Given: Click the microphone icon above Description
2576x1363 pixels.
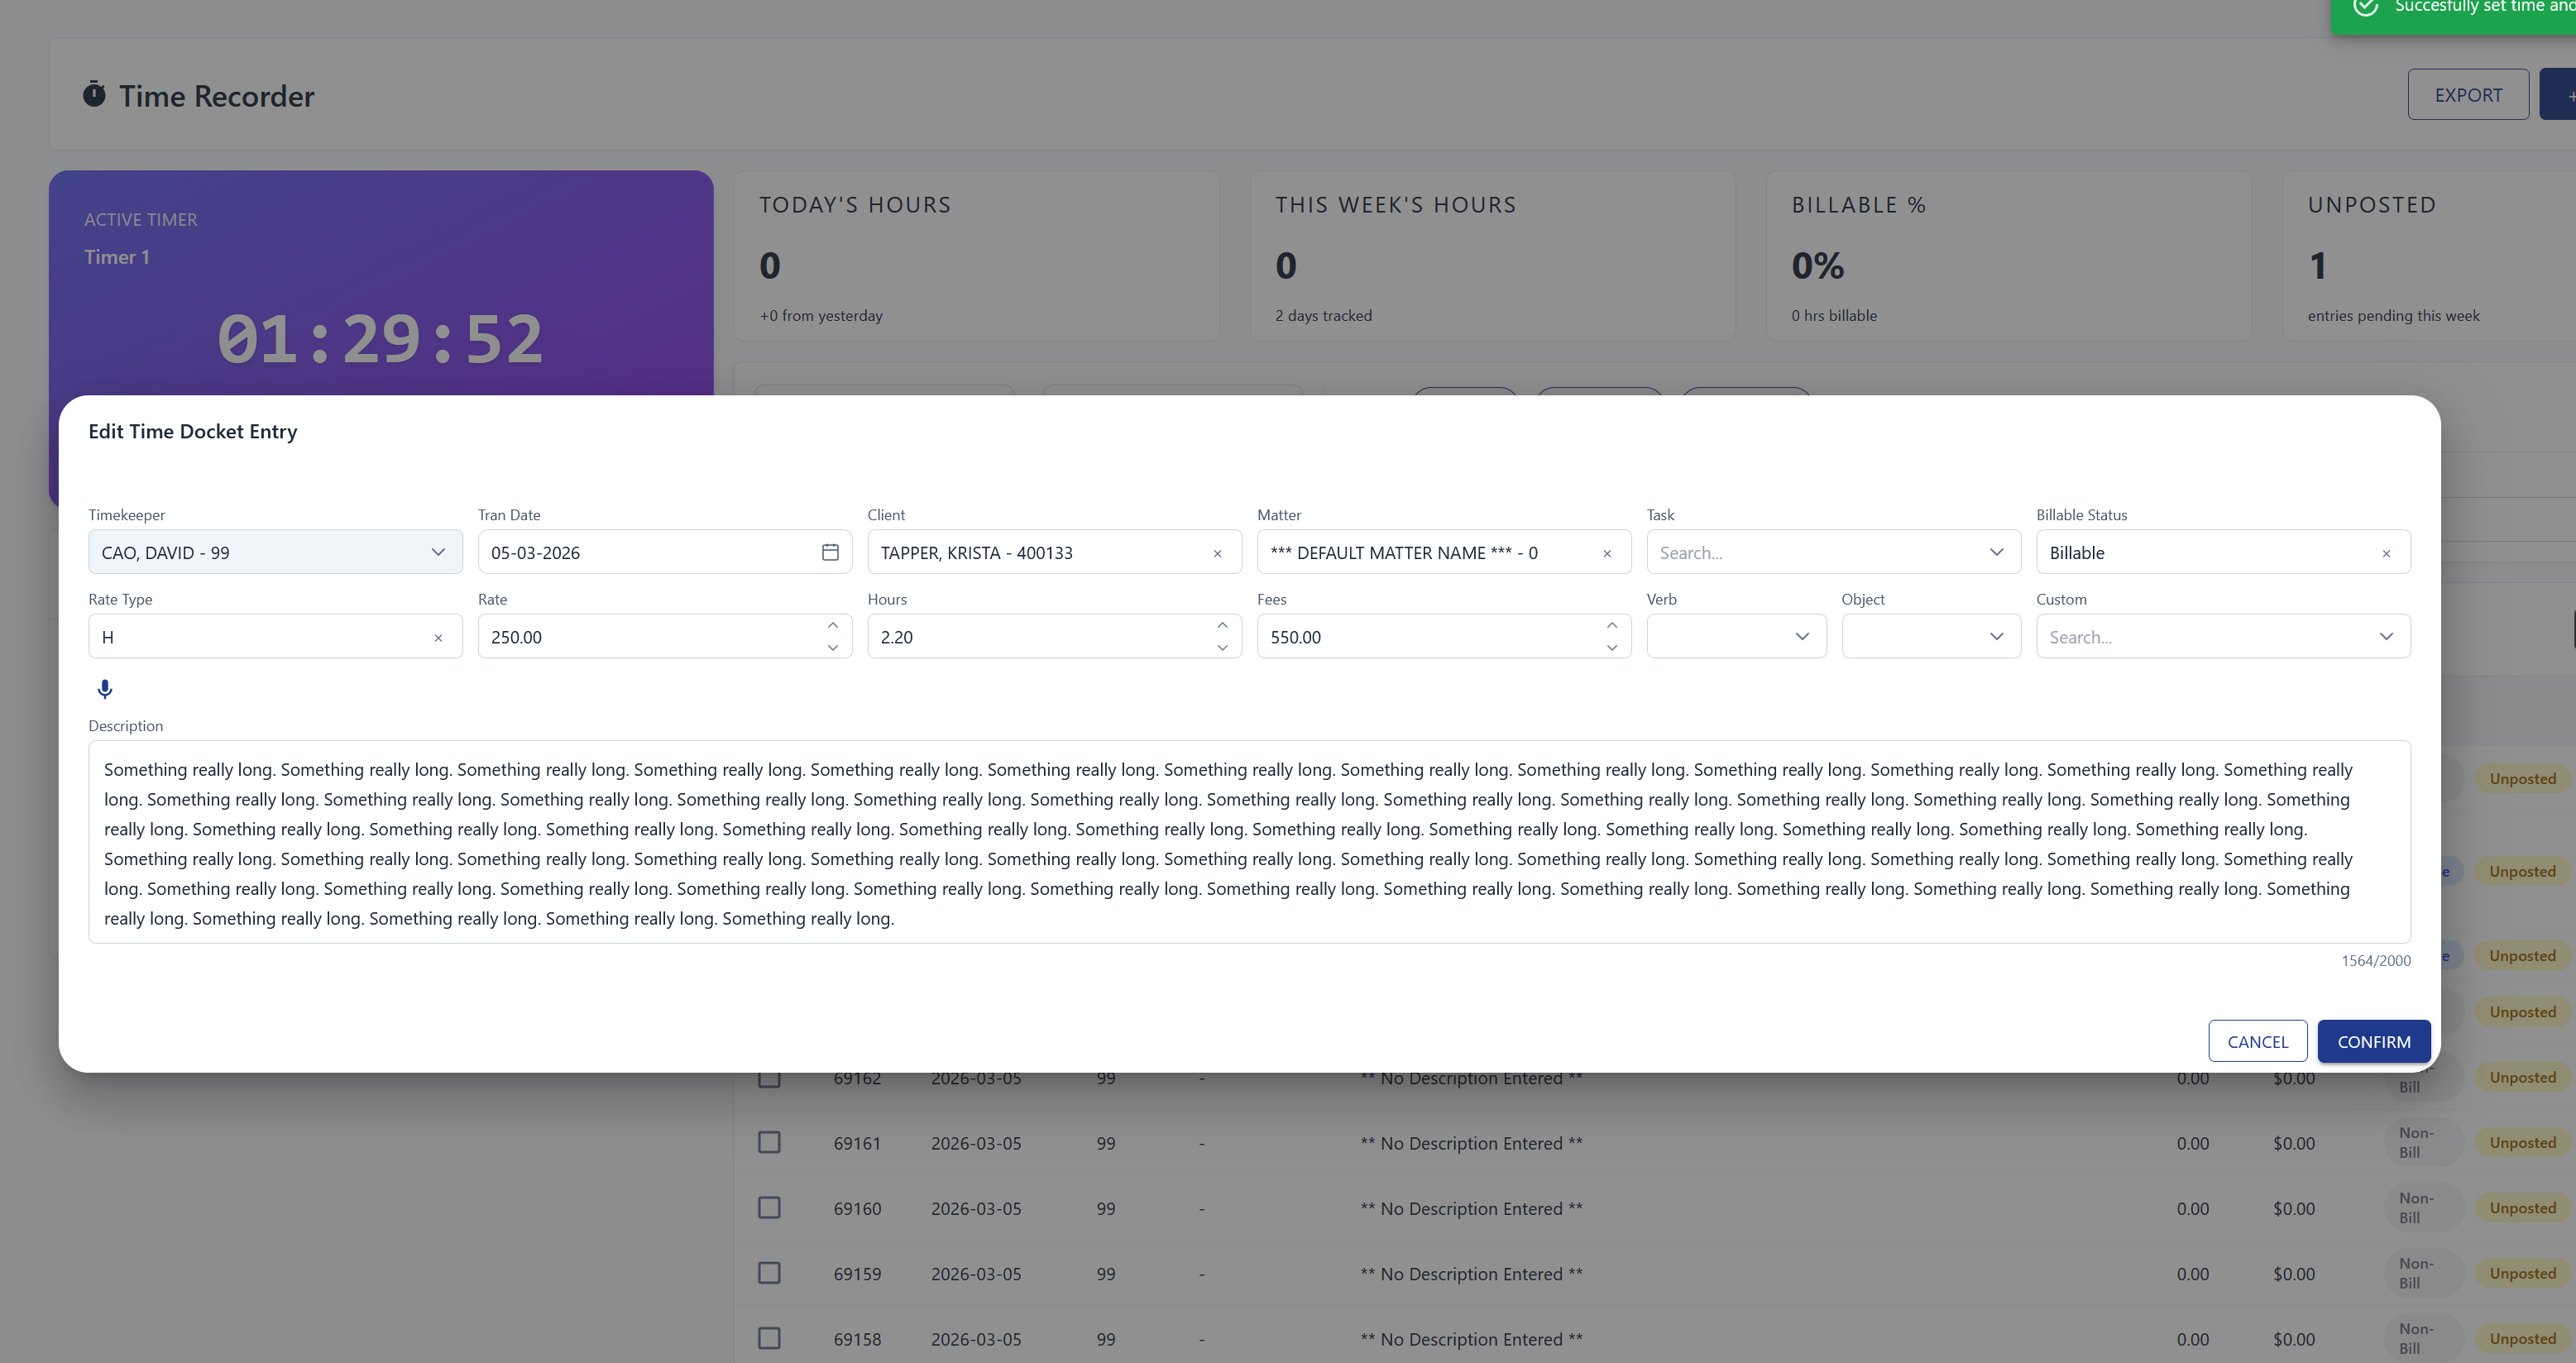Looking at the screenshot, I should pos(104,689).
